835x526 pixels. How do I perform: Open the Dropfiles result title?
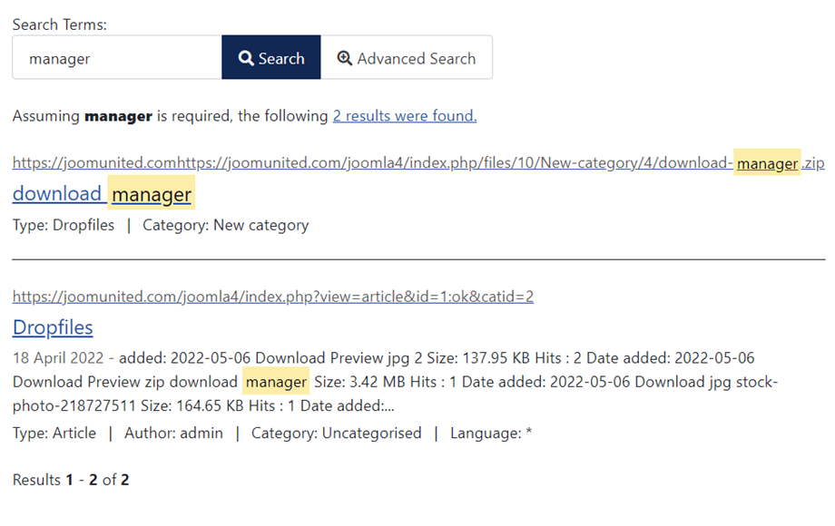[x=53, y=327]
